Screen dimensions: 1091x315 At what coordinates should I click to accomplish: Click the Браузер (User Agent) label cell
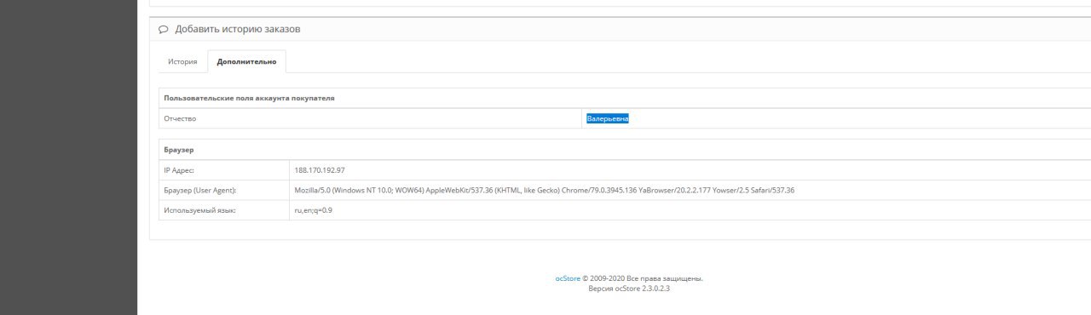[x=224, y=190]
